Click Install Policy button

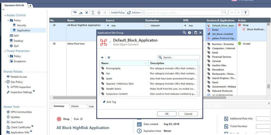(x=118, y=12)
